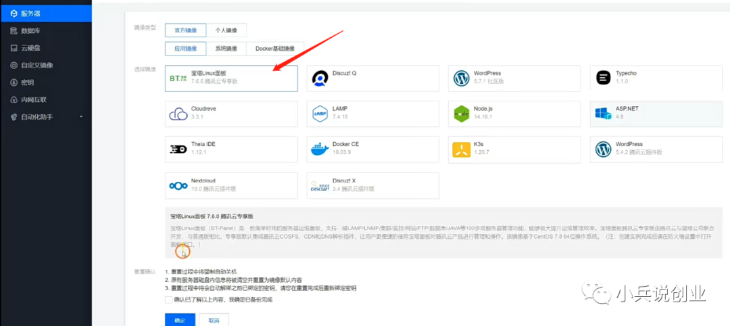Click the 数据库 icon in sidebar
This screenshot has width=730, height=326.
click(14, 30)
